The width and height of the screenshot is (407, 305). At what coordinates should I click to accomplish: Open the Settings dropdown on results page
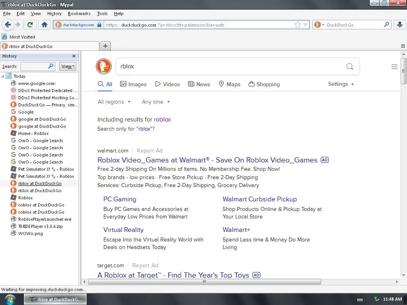(x=341, y=84)
